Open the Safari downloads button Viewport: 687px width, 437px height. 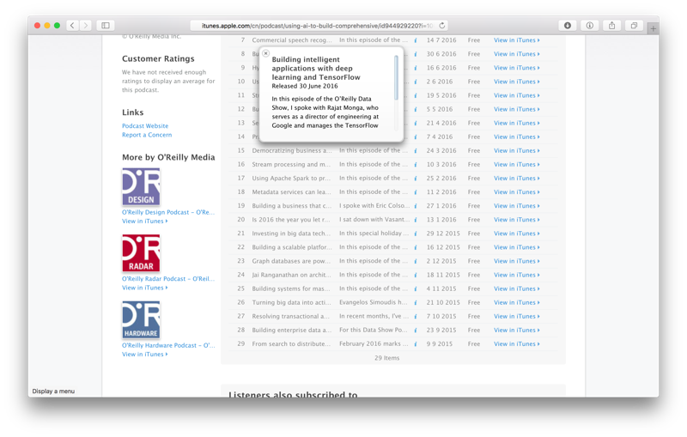567,26
